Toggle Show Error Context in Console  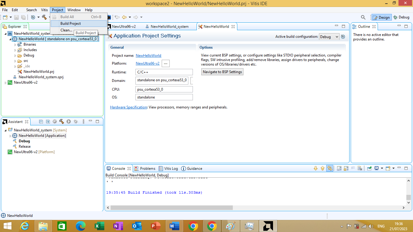point(330,168)
